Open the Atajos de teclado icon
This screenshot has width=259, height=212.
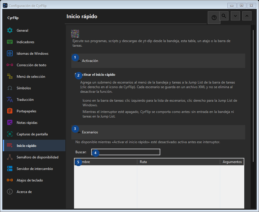(x=10, y=180)
